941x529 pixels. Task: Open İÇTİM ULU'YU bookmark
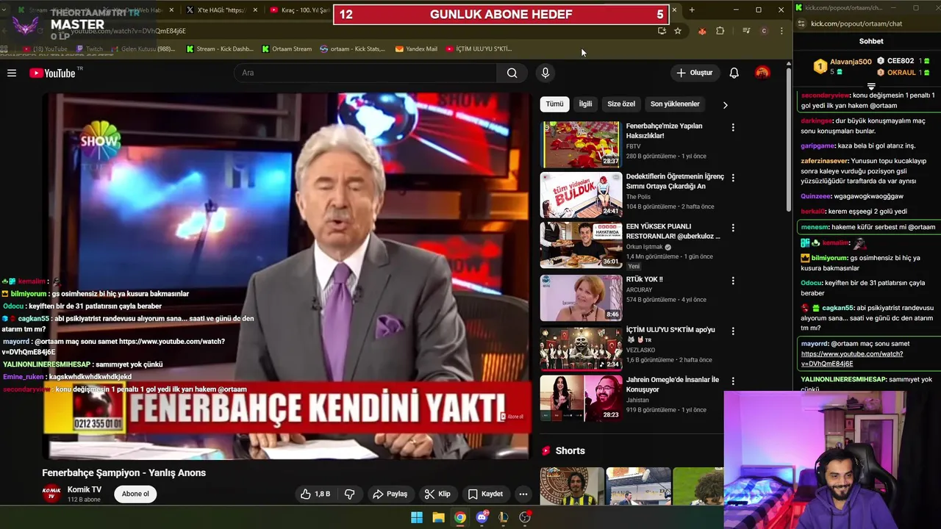coord(479,49)
